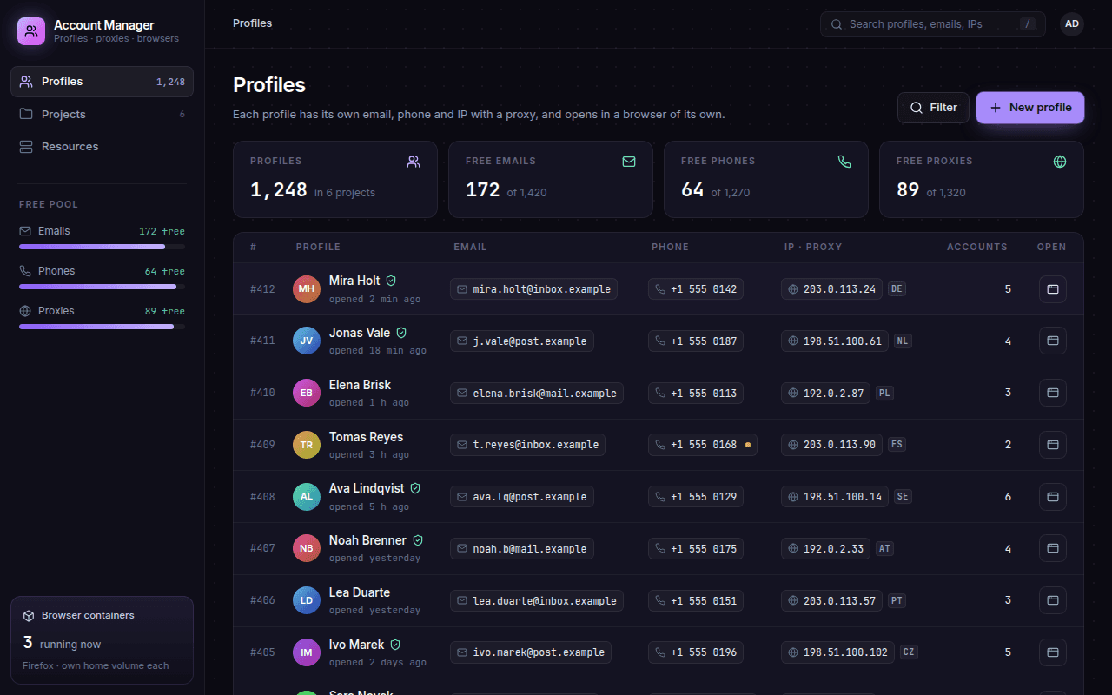Click the Phones free pool progress bar
Image resolution: width=1112 pixels, height=695 pixels.
(102, 287)
